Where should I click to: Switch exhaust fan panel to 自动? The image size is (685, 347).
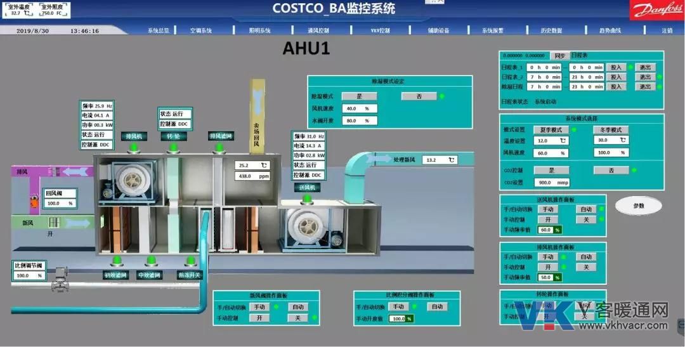coord(586,257)
